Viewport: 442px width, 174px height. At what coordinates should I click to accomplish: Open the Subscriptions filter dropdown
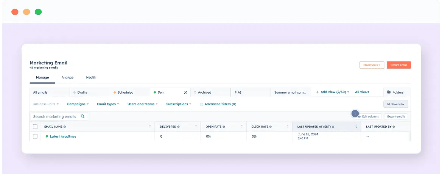coord(179,104)
